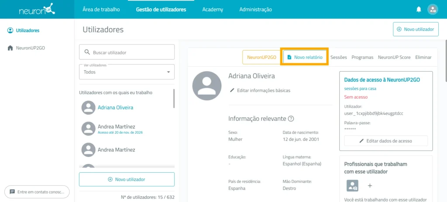Click the Utilizadores sidebar person icon

click(x=10, y=30)
